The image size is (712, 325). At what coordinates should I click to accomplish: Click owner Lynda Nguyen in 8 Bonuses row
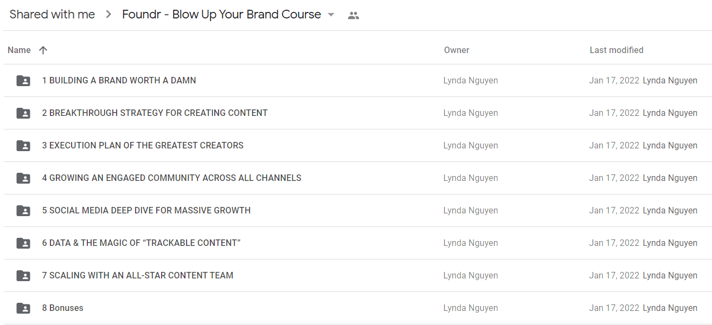click(471, 308)
